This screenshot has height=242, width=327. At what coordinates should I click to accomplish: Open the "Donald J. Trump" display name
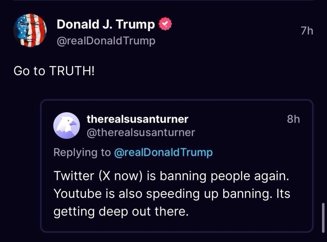click(105, 25)
